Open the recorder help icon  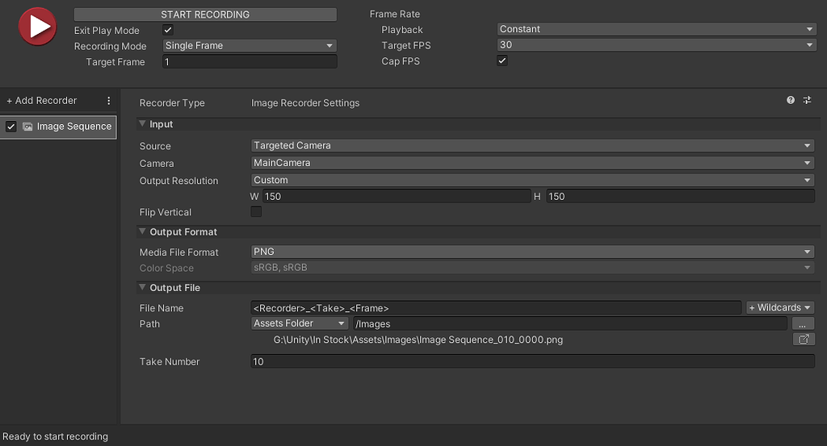(x=790, y=100)
